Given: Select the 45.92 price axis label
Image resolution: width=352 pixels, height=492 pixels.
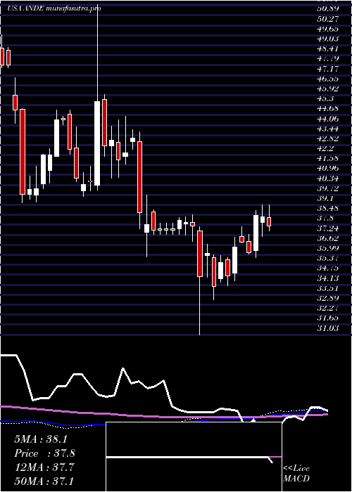Looking at the screenshot, I should [327, 89].
